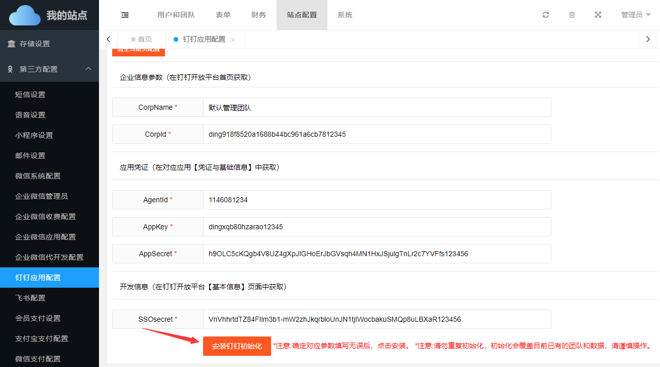
Task: Open the 管理员 dropdown menu
Action: (636, 15)
